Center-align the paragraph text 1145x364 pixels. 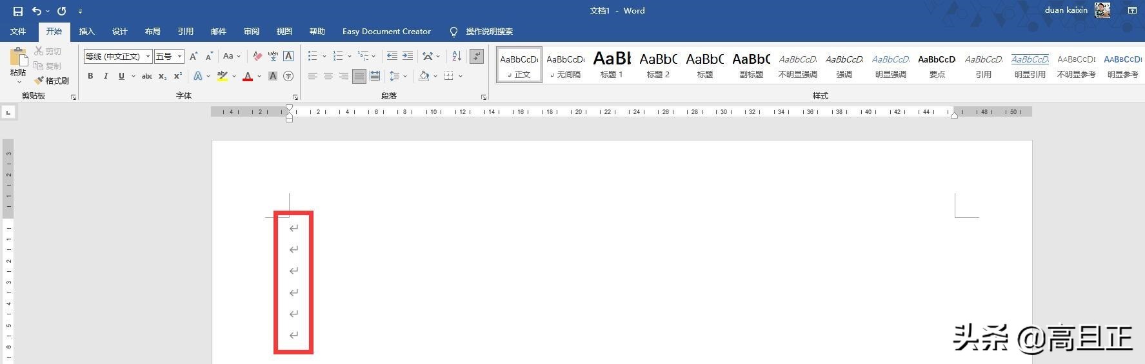(328, 76)
